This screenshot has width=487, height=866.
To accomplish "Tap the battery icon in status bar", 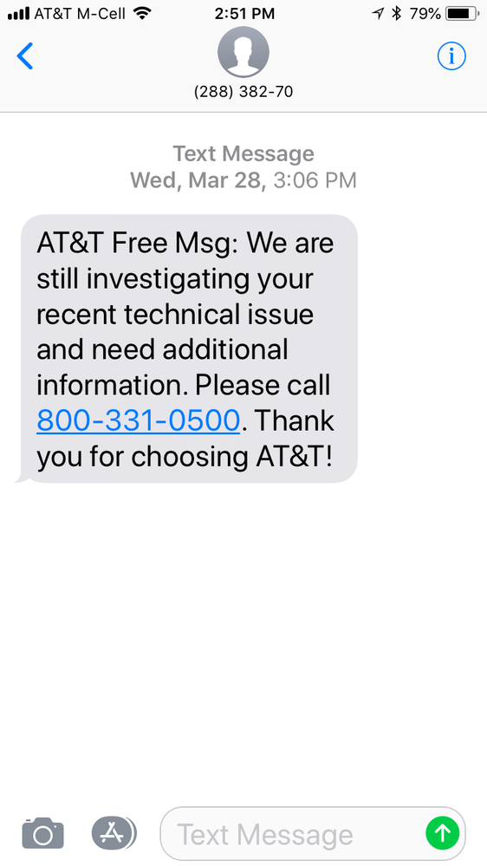I will [463, 13].
